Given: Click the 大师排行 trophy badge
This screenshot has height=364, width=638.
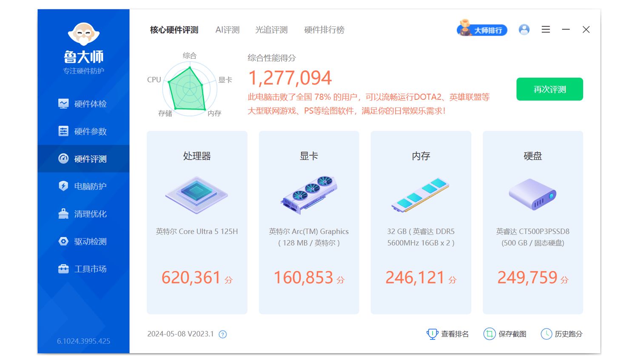Looking at the screenshot, I should coord(482,30).
